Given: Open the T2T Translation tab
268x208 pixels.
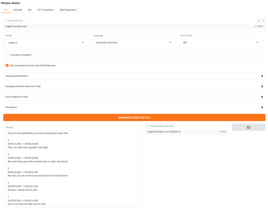Looking at the screenshot, I should [46, 10].
